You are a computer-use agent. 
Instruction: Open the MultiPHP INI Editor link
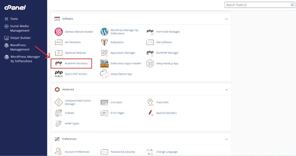click(76, 63)
